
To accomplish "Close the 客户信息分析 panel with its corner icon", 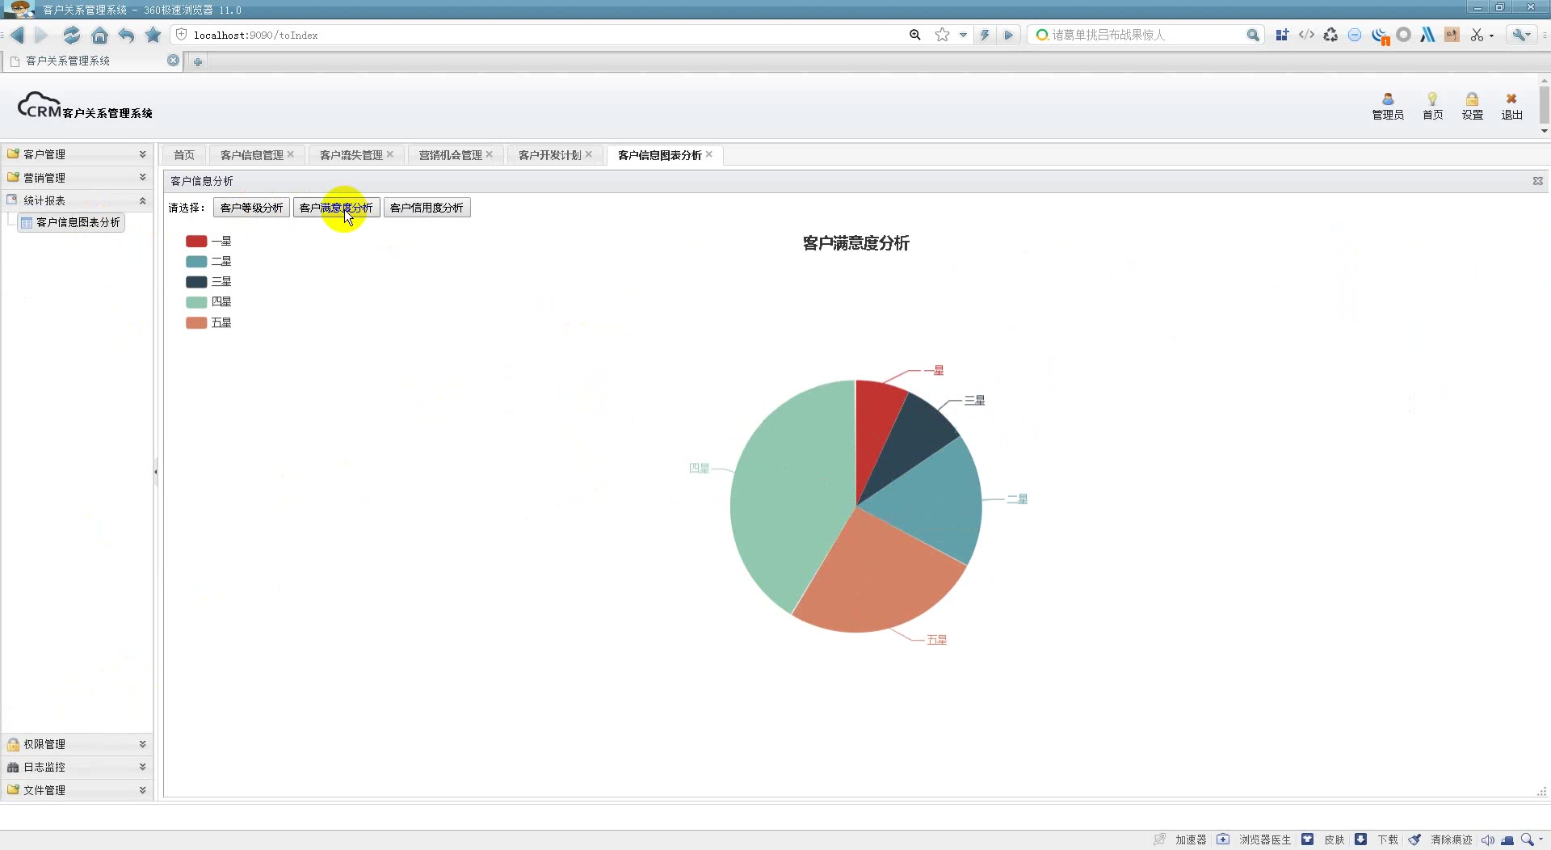I will [x=1538, y=181].
